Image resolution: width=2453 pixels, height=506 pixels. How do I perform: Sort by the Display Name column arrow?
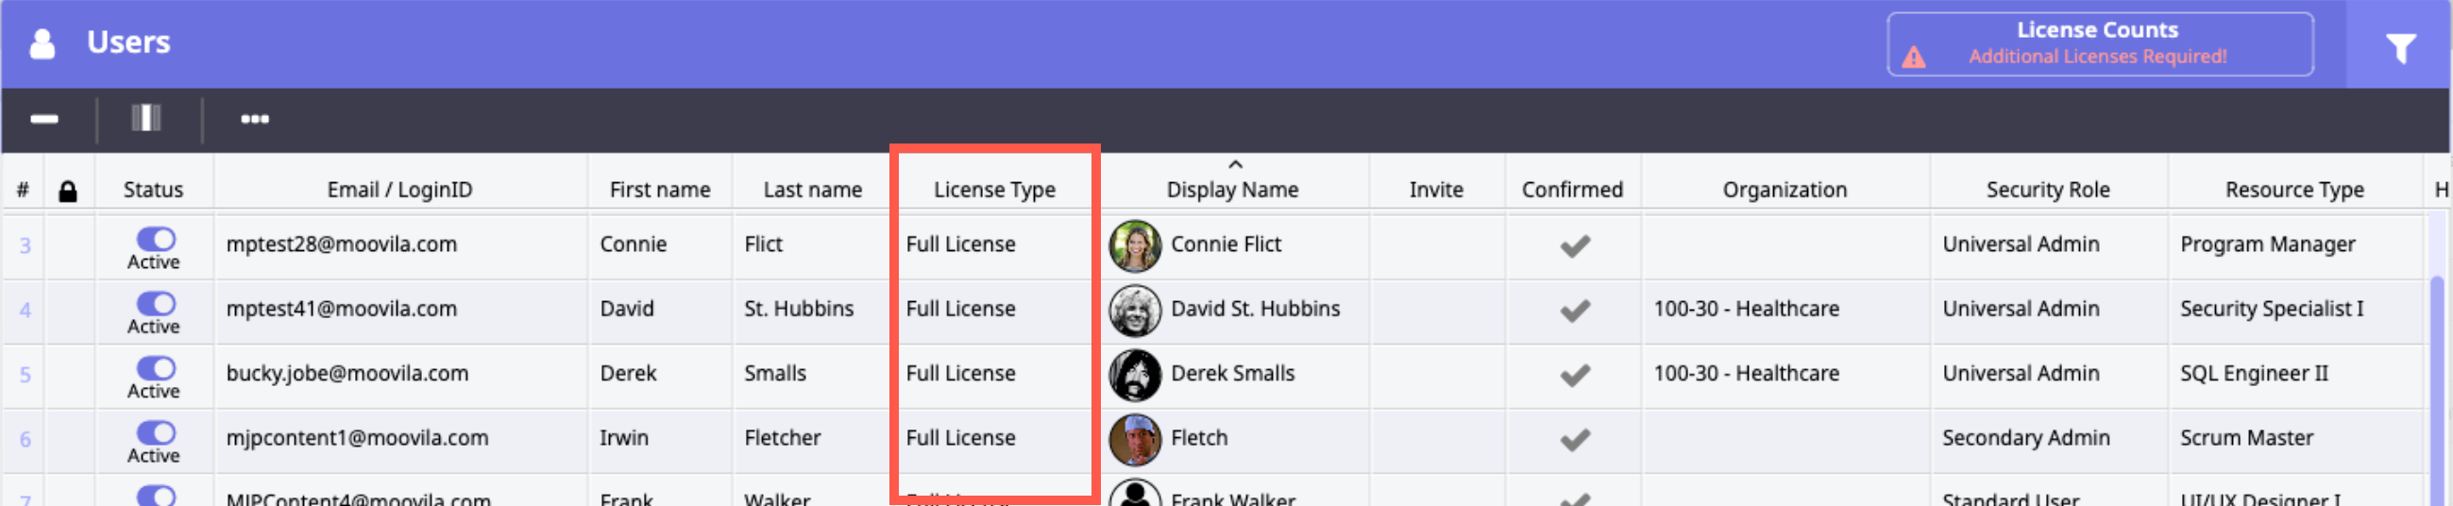point(1235,165)
